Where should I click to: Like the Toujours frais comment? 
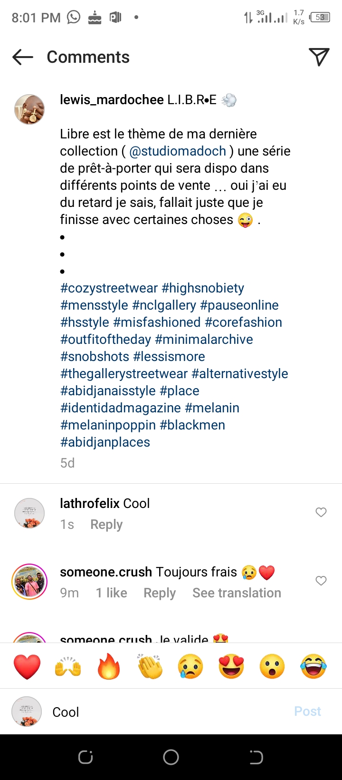tap(321, 581)
